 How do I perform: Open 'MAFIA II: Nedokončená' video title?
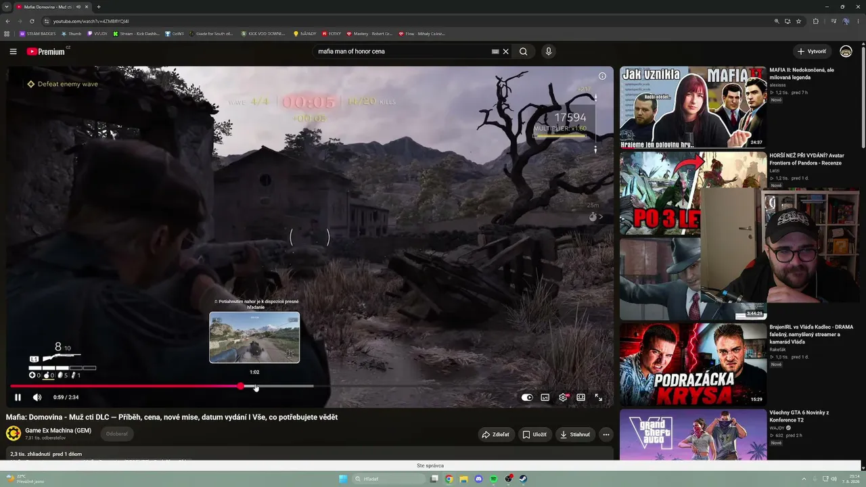click(802, 74)
